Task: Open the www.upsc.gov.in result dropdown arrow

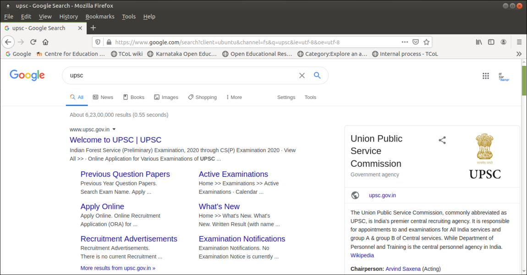Action: (x=114, y=129)
